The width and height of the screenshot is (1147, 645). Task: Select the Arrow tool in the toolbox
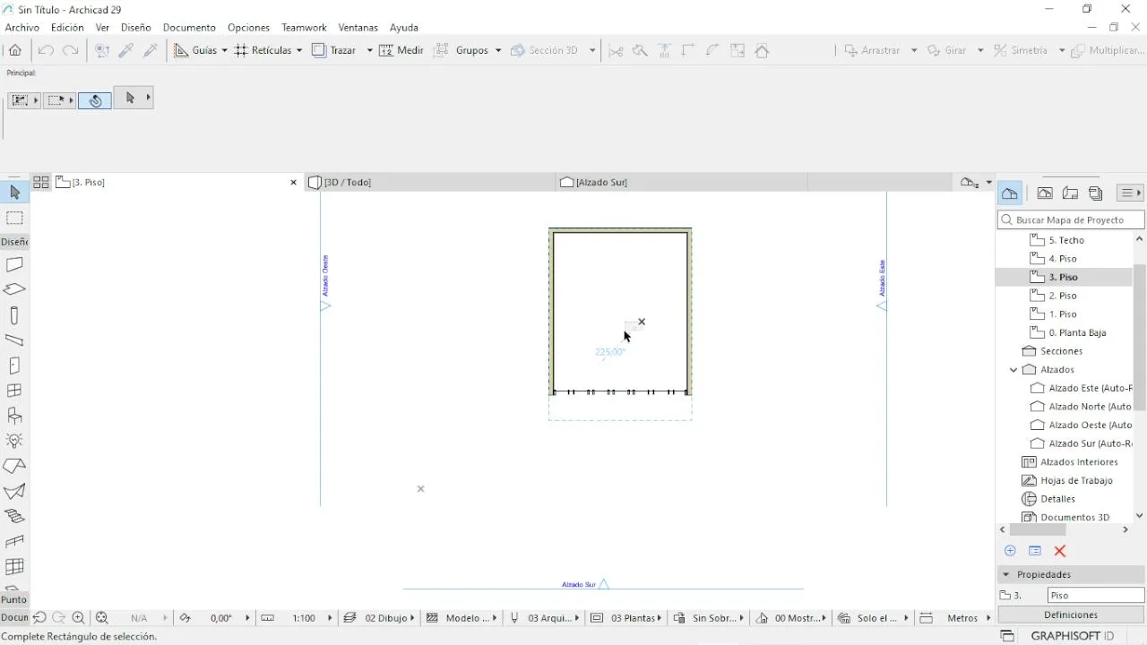tap(14, 193)
